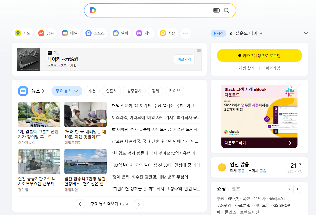Image resolution: width=316 pixels, height=215 pixels.
Task: Open the 환율 exchange rate shortcut
Action: pyautogui.click(x=168, y=33)
